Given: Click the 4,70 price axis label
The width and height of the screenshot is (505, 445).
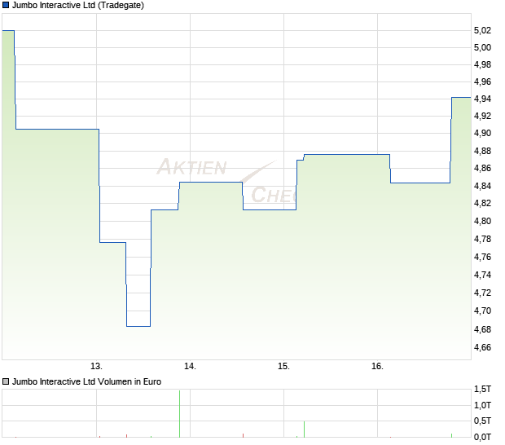Looking at the screenshot, I should click(x=482, y=311).
